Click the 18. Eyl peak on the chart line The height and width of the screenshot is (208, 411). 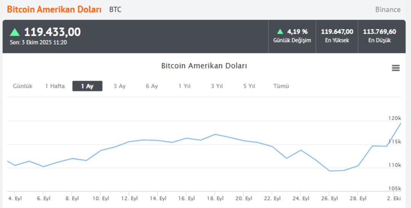pos(215,134)
